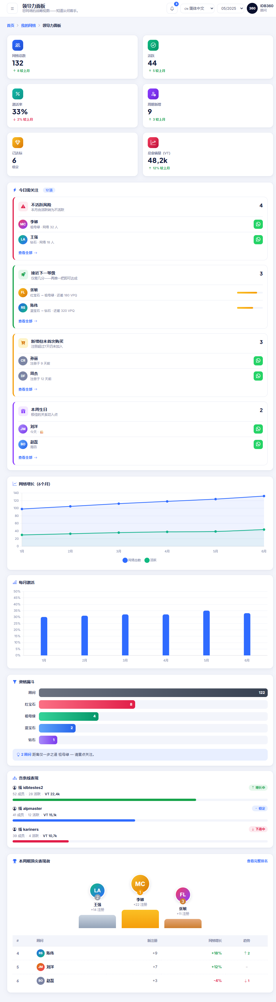This screenshot has width=276, height=1002.
Task: Click the org-chart icon beside 各条线表现
Action: pyautogui.click(x=15, y=778)
